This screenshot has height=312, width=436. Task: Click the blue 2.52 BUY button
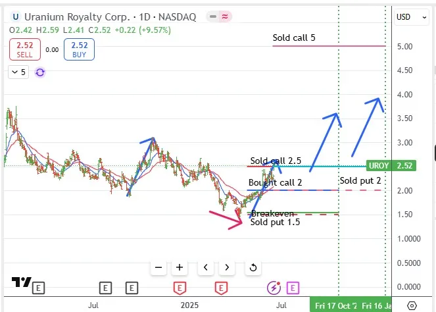coord(79,49)
